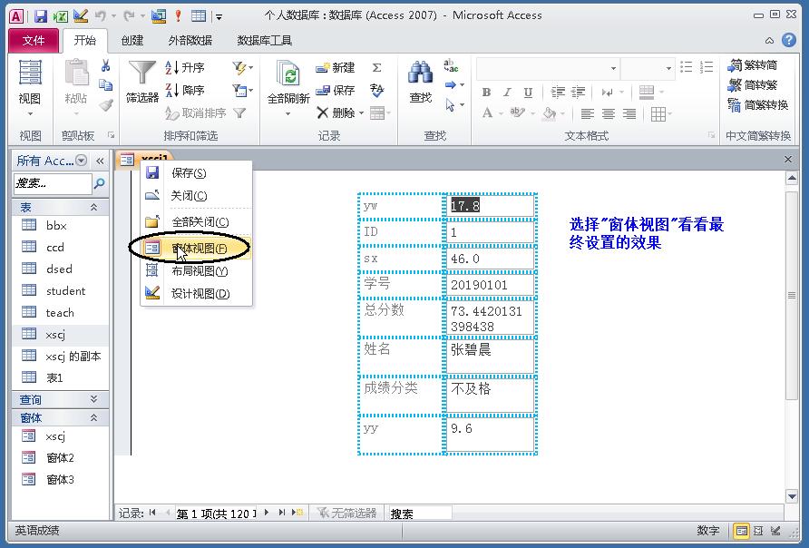Sort records in descending order
The image size is (809, 548).
pyautogui.click(x=185, y=91)
